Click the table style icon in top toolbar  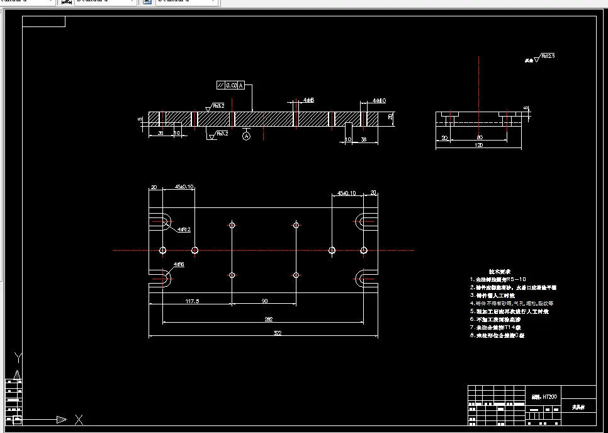click(147, 1)
